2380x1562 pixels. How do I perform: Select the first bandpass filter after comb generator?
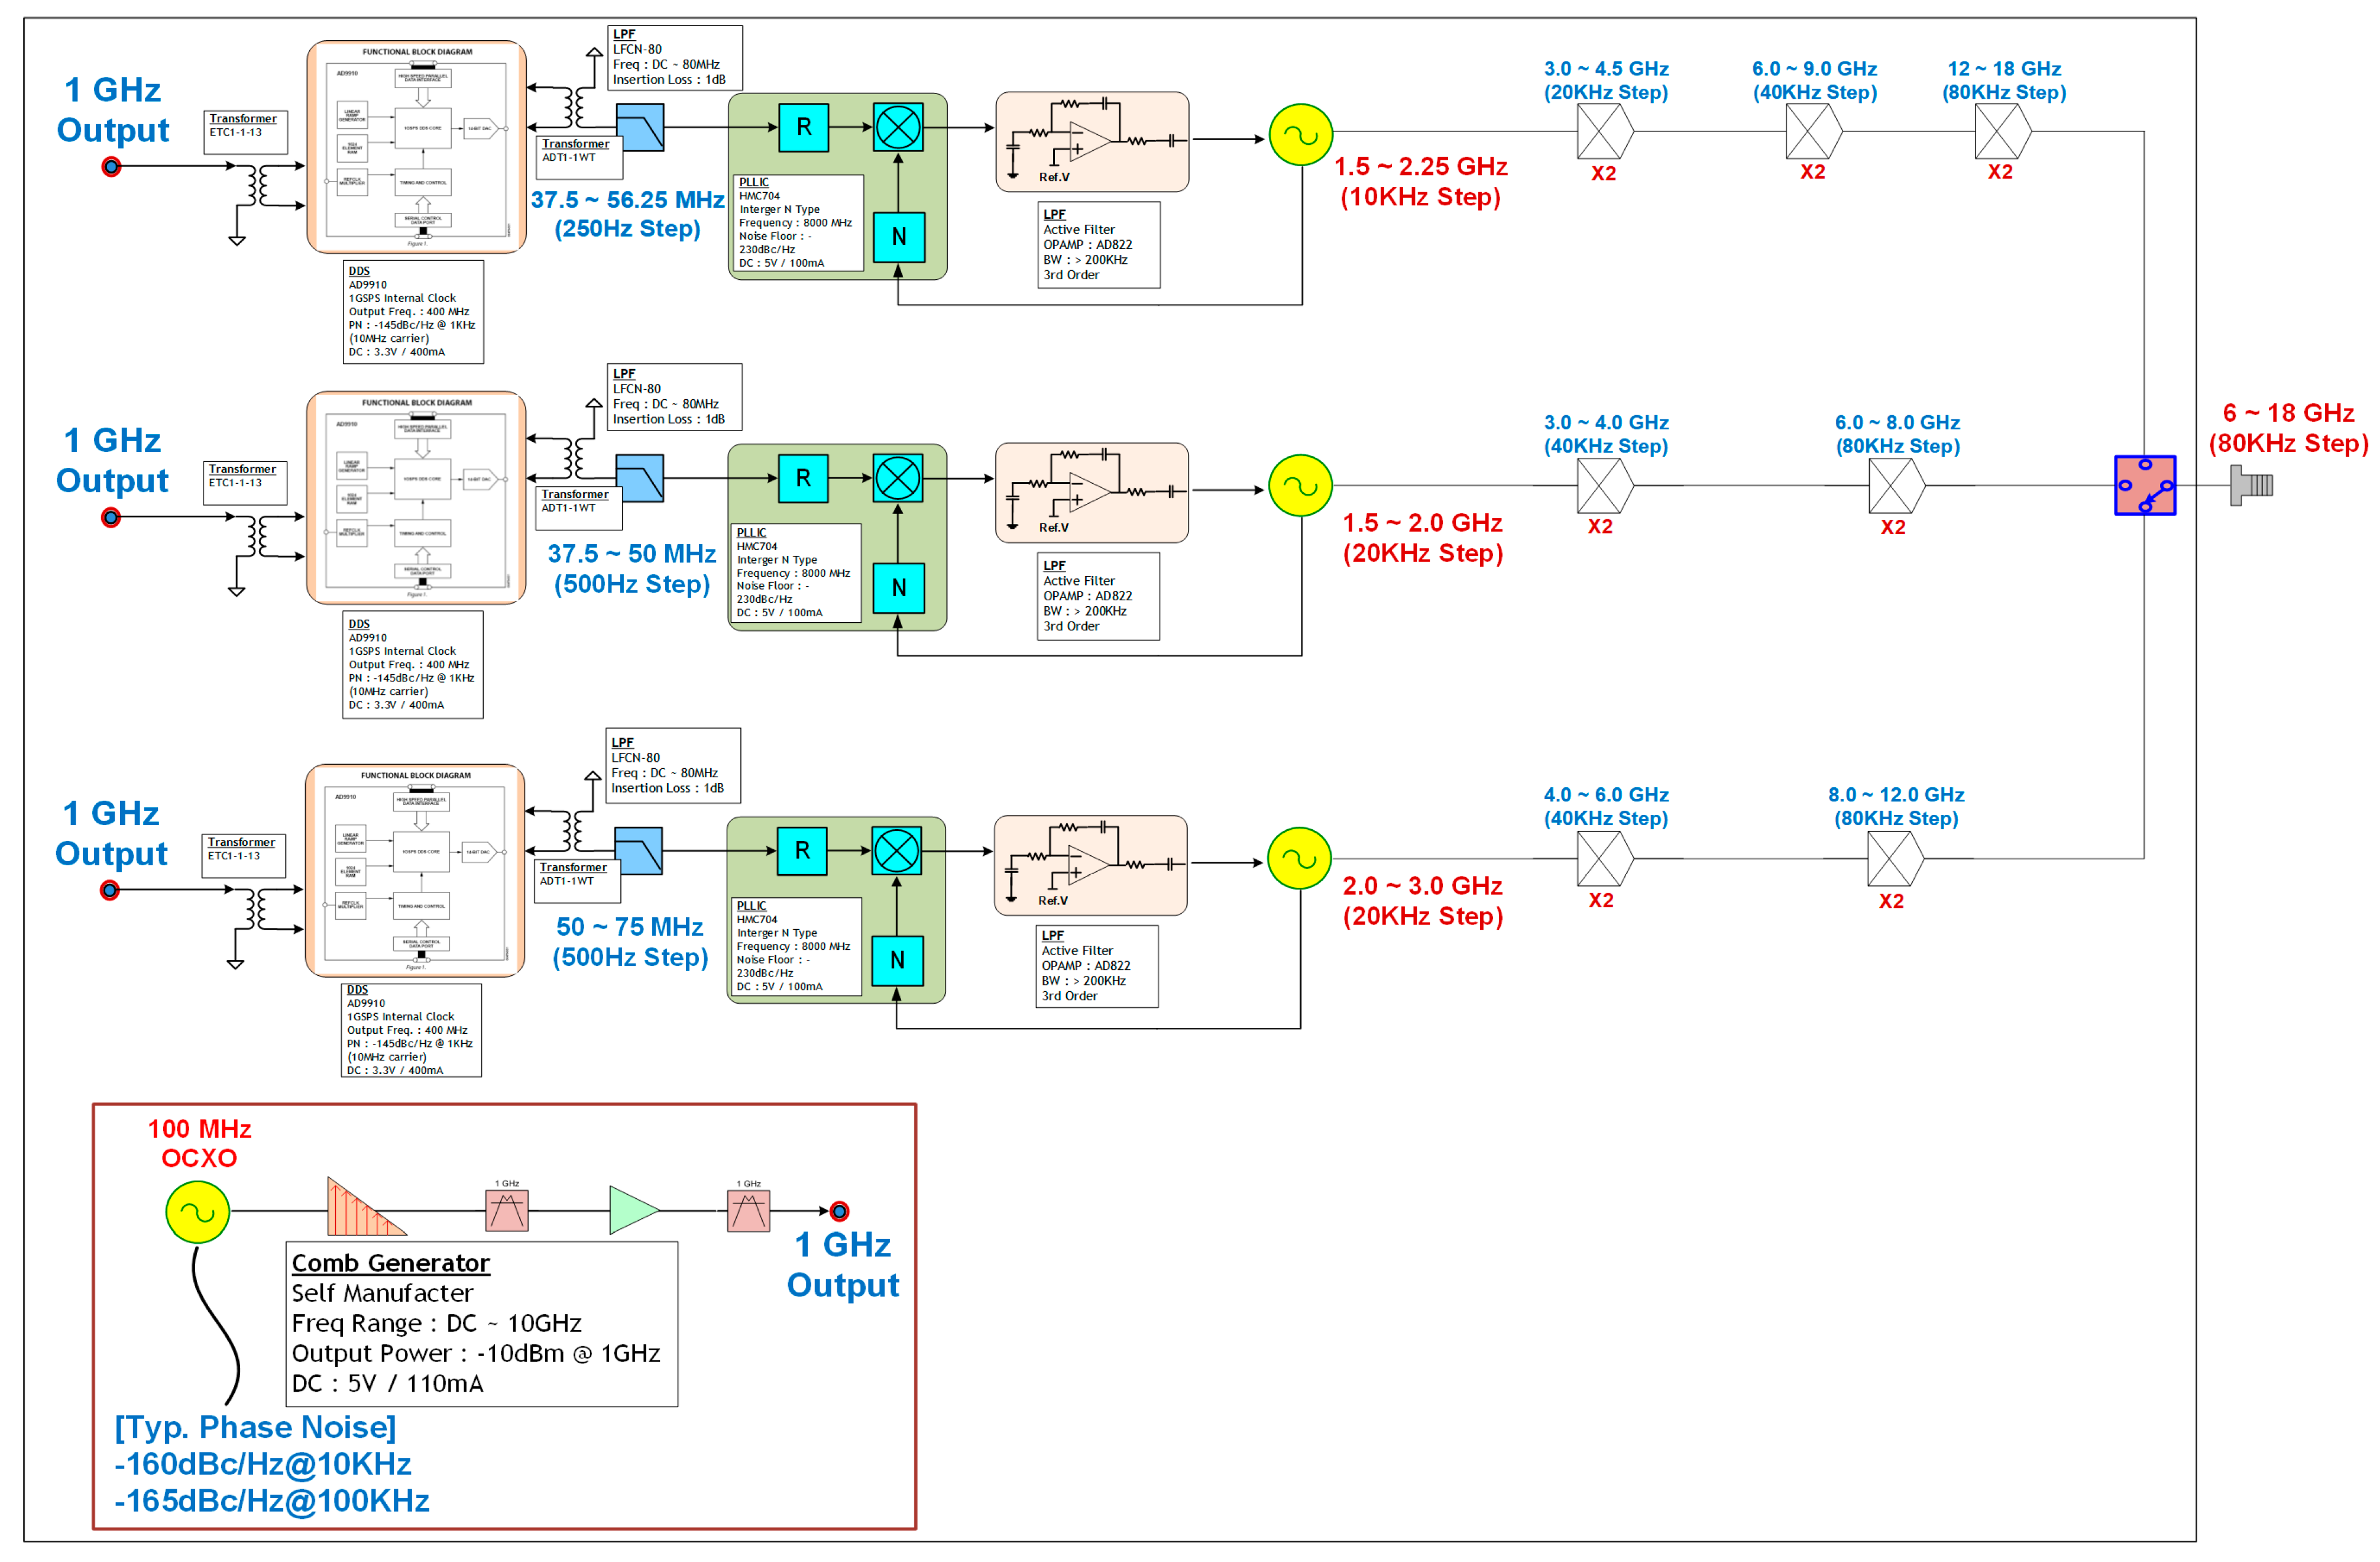click(507, 1210)
